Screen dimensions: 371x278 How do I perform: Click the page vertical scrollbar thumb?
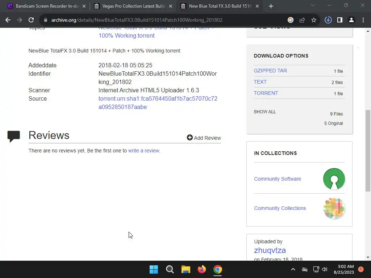click(x=368, y=151)
